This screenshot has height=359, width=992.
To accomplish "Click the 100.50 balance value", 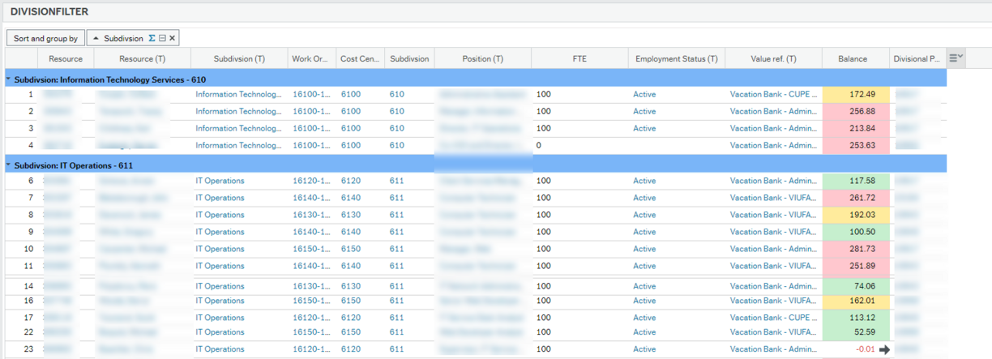I will coord(862,232).
